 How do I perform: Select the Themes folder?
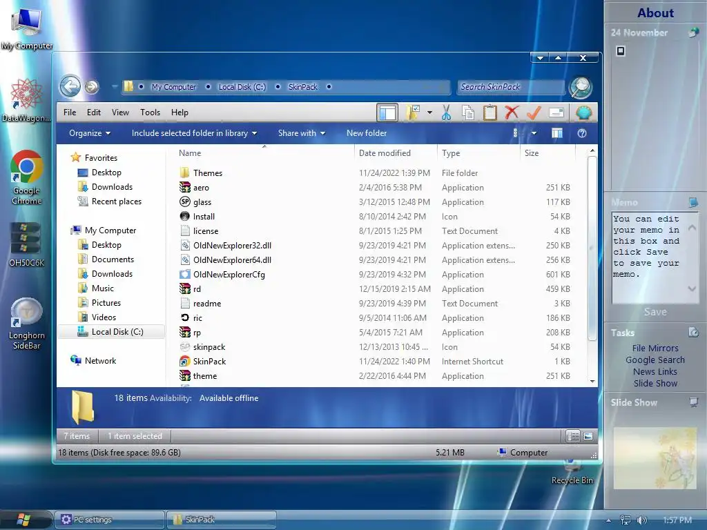pos(208,173)
